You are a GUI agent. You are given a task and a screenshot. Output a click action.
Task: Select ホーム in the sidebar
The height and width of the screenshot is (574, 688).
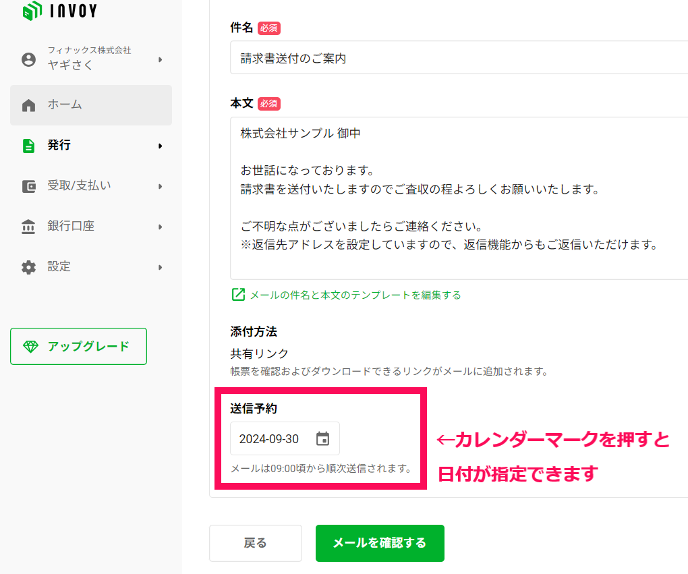click(x=91, y=105)
